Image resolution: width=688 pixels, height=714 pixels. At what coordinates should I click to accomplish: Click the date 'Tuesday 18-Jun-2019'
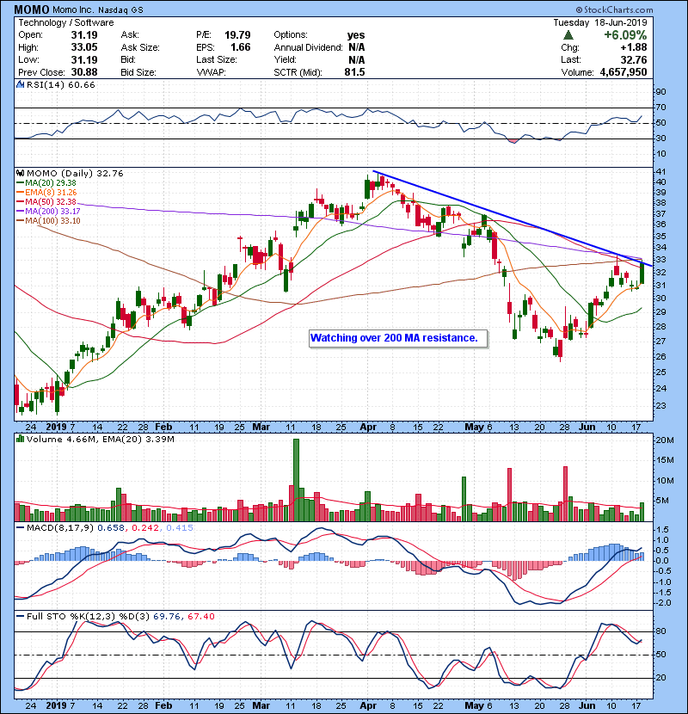click(599, 22)
